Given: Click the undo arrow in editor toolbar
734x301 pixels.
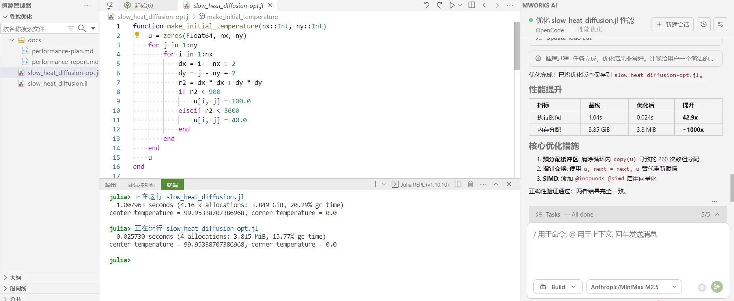Looking at the screenshot, I should (x=427, y=5).
